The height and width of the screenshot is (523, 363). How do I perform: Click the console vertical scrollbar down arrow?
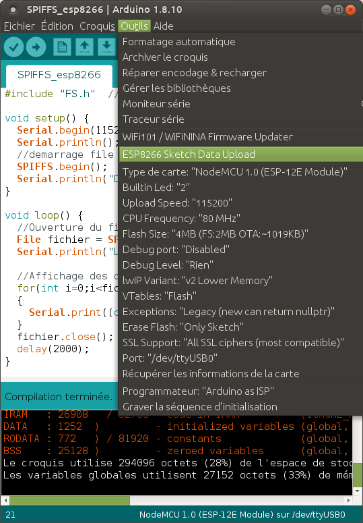358,491
